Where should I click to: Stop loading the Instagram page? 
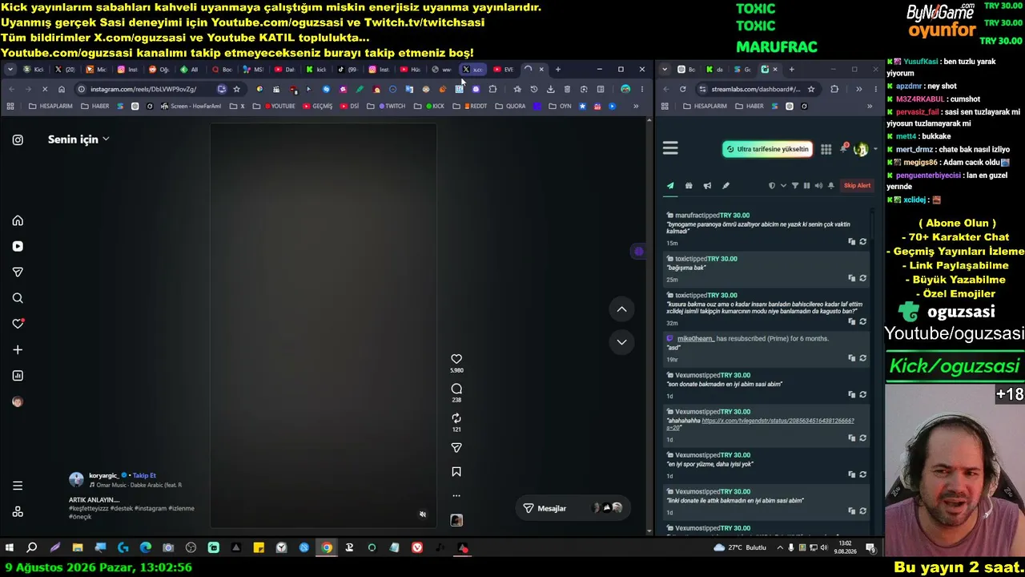pyautogui.click(x=44, y=89)
